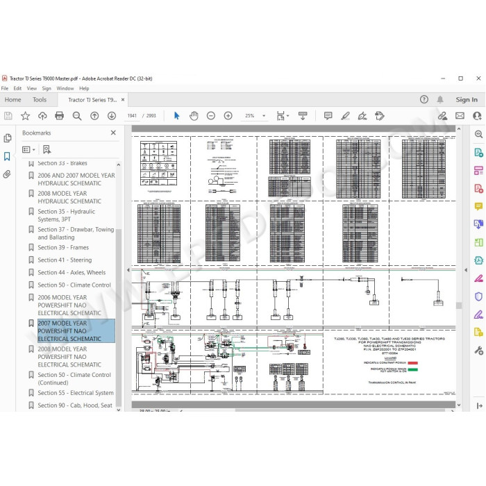The image size is (486, 486).
Task: Open the Protect shield tool in the right pane
Action: (x=478, y=296)
